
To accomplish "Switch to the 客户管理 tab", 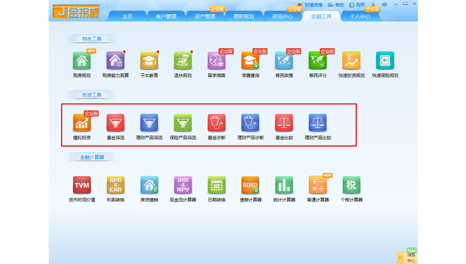I will 166,16.
